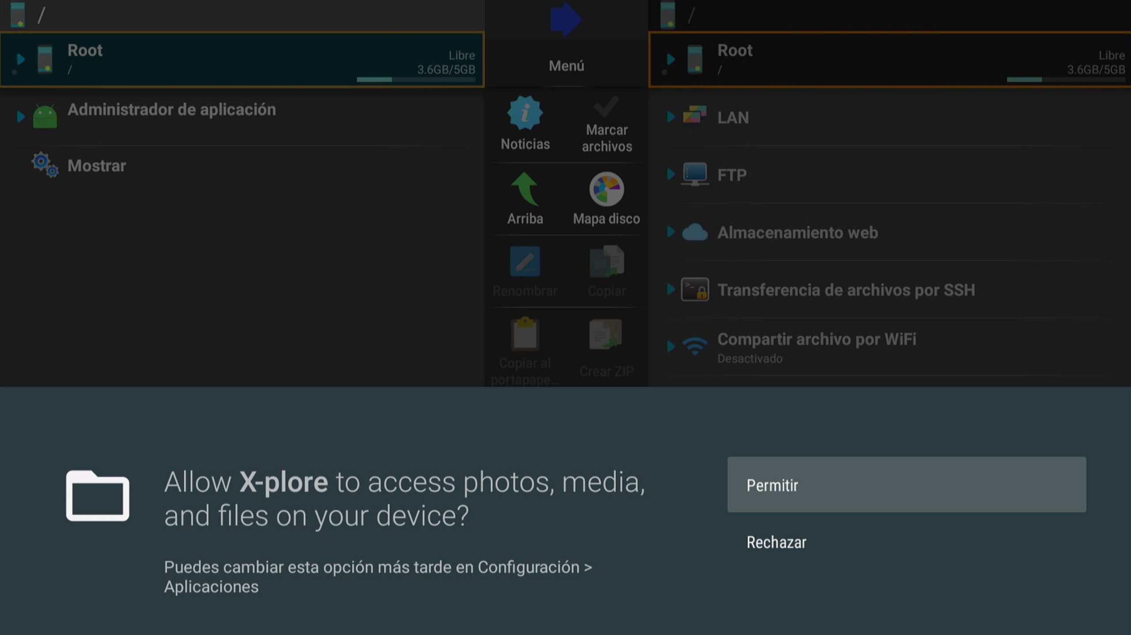Image resolution: width=1131 pixels, height=635 pixels.
Task: Click the Renombrar pencil icon
Action: click(525, 262)
